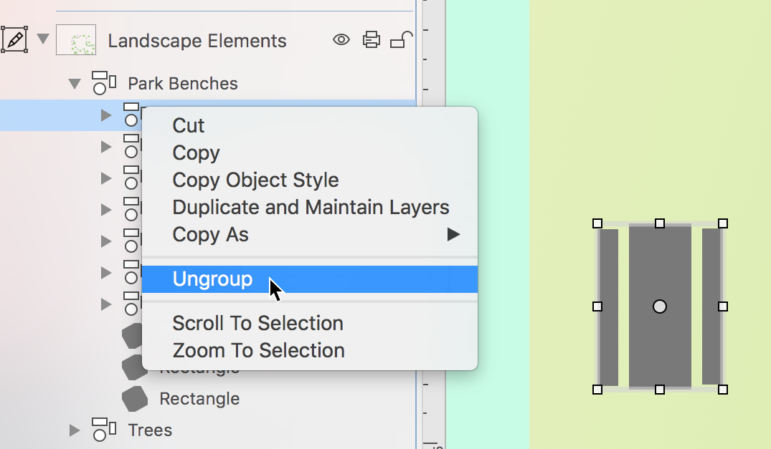Toggle printing for Landscape Elements layer
The image size is (771, 449).
pos(372,39)
